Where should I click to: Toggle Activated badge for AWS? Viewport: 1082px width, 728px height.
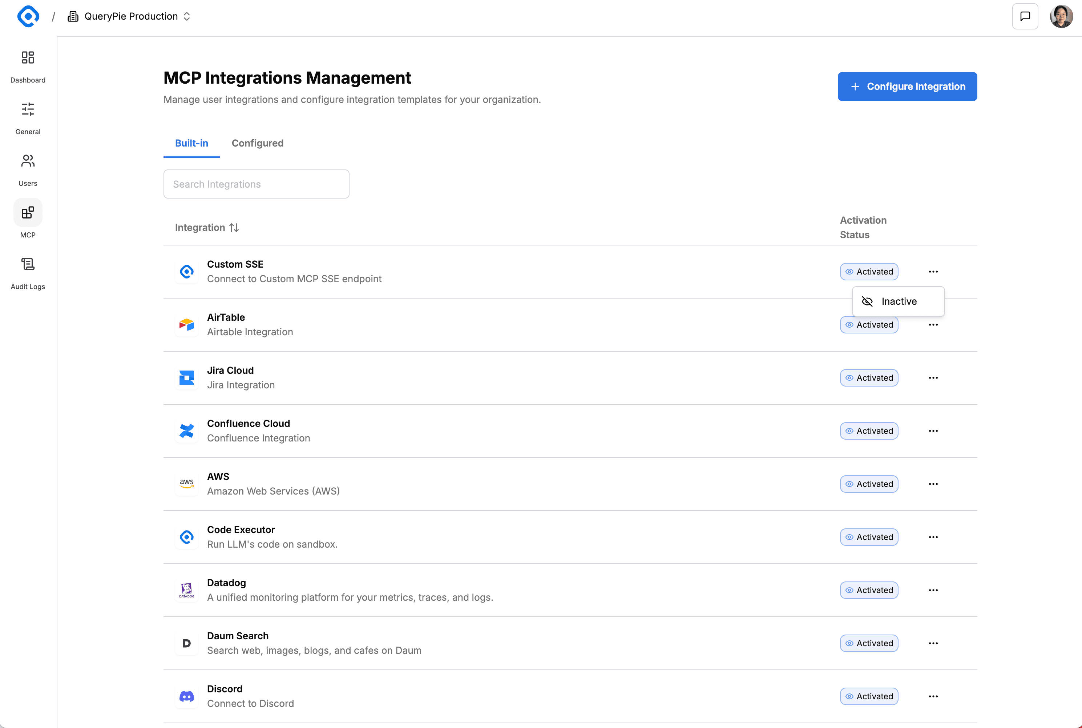869,484
